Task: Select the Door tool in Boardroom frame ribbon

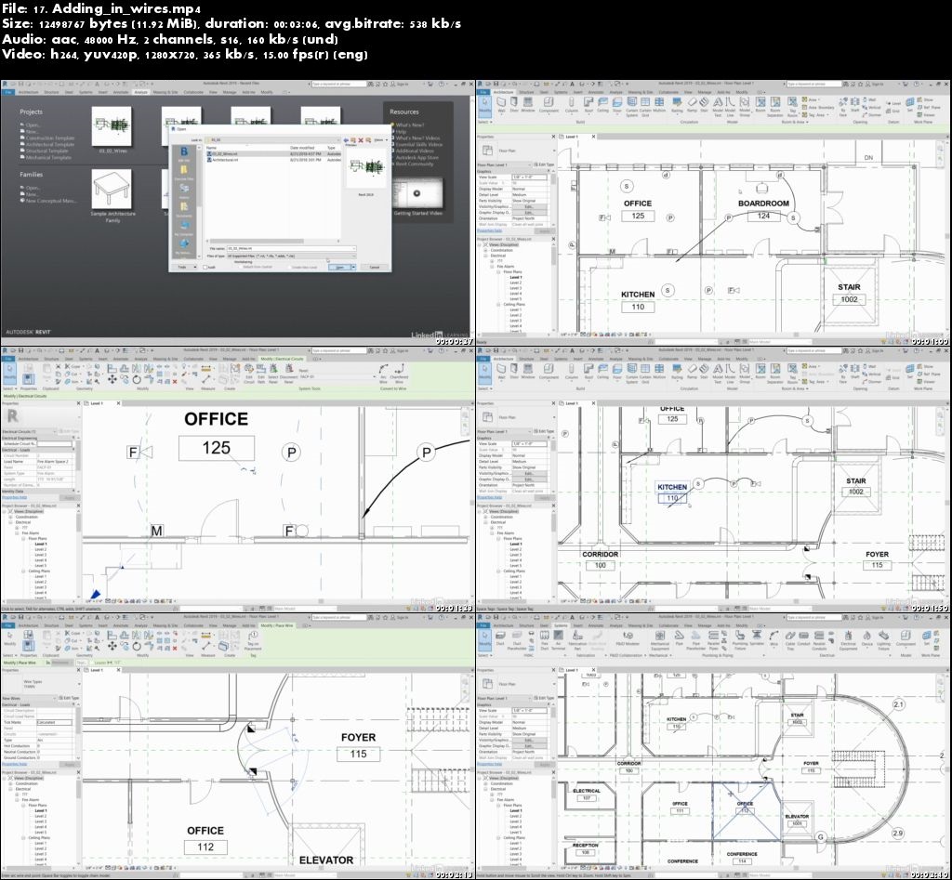Action: point(514,105)
